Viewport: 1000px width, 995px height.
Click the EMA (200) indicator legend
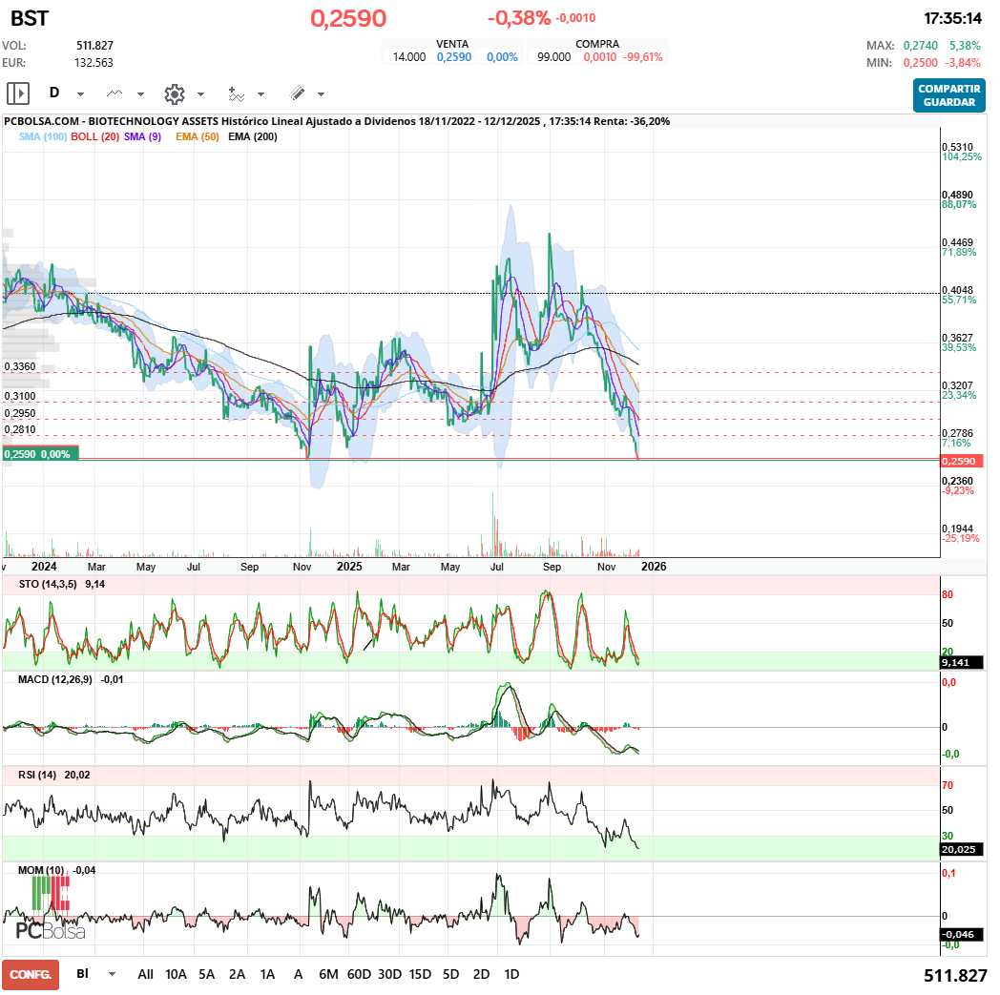point(253,136)
